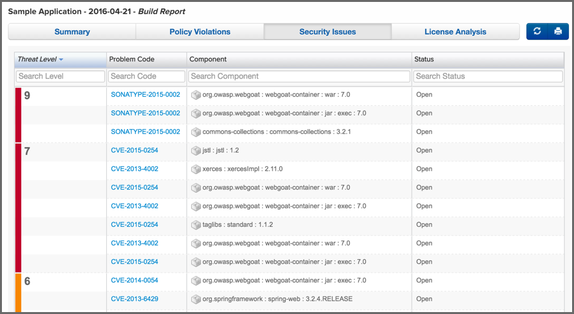Open the CVE-2014-0054 link
The height and width of the screenshot is (314, 574).
tap(135, 280)
